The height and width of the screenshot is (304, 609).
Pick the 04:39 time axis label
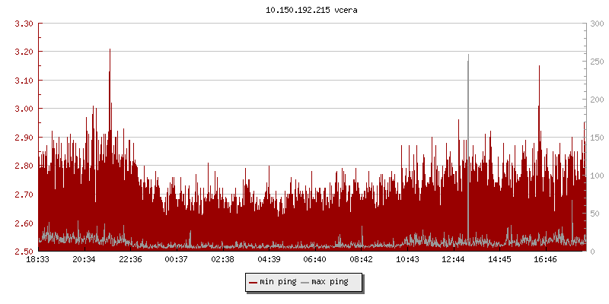pos(269,260)
